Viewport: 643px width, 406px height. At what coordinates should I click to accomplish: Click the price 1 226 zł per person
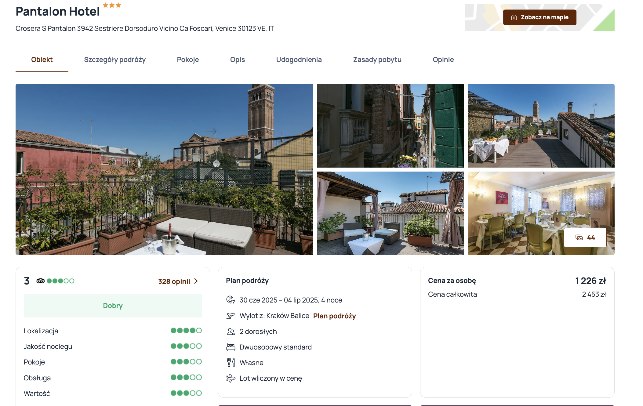coord(591,281)
